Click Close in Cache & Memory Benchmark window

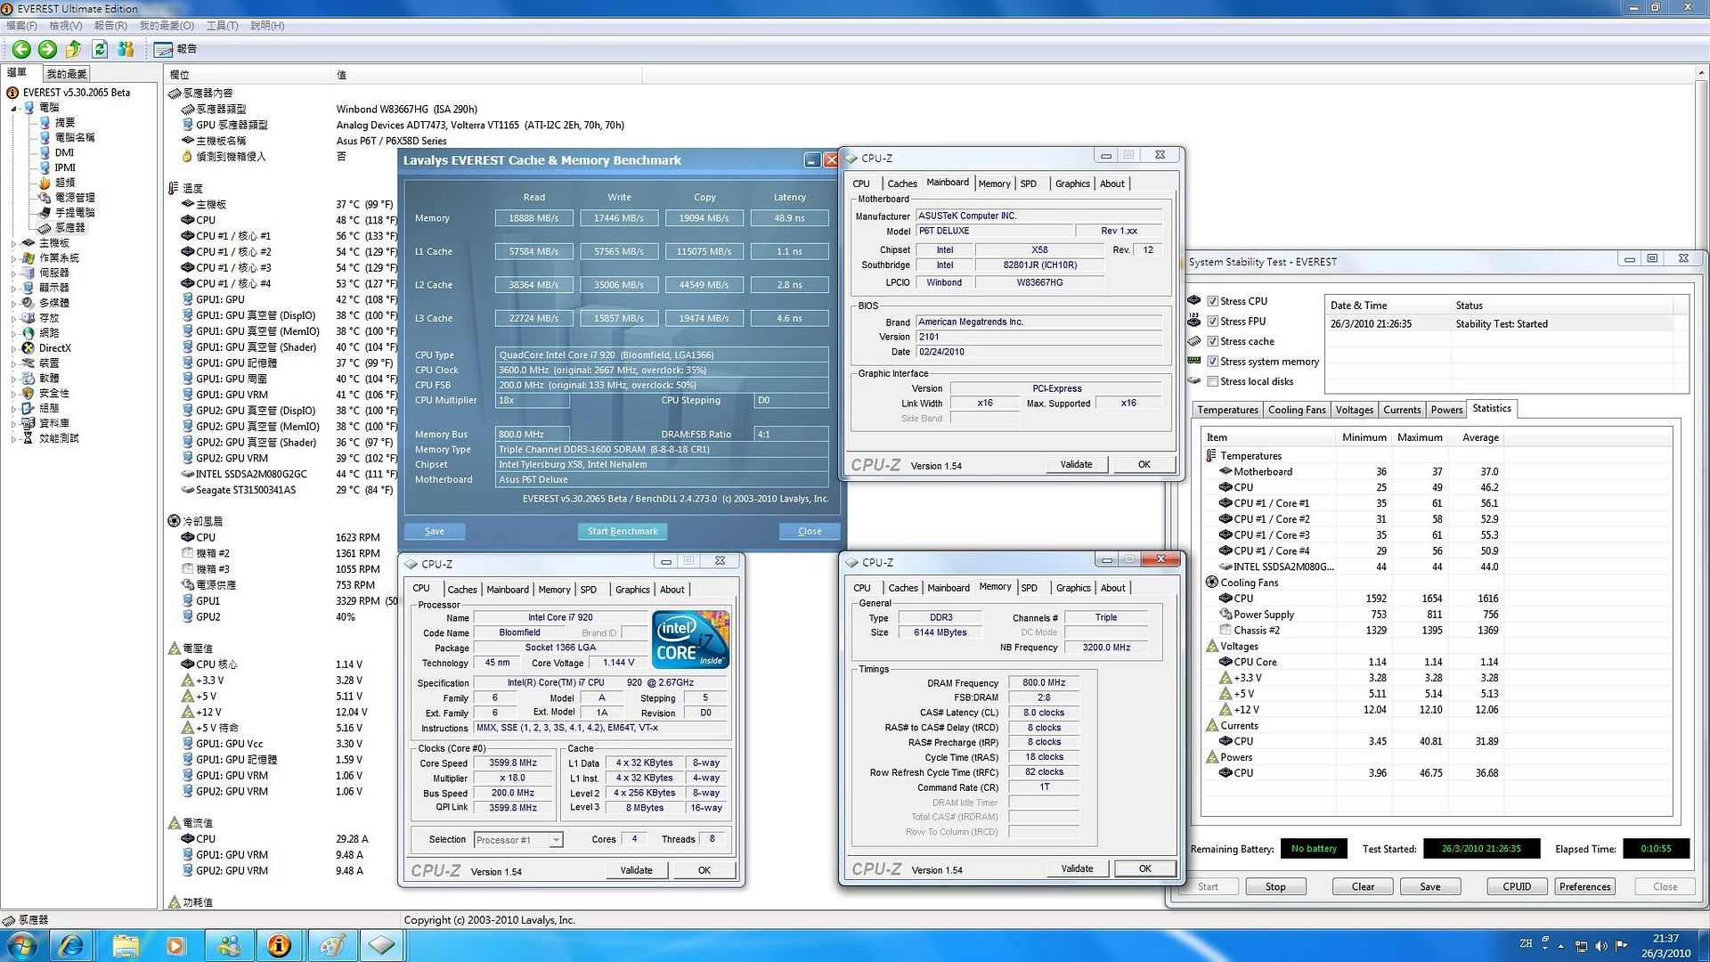[810, 532]
